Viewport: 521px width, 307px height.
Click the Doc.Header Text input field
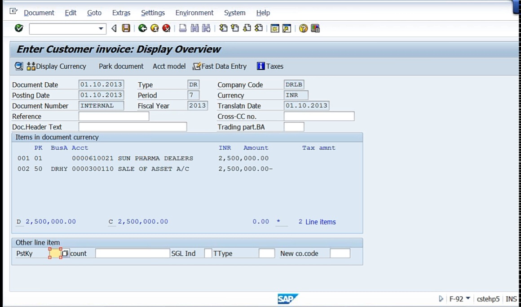coord(132,127)
